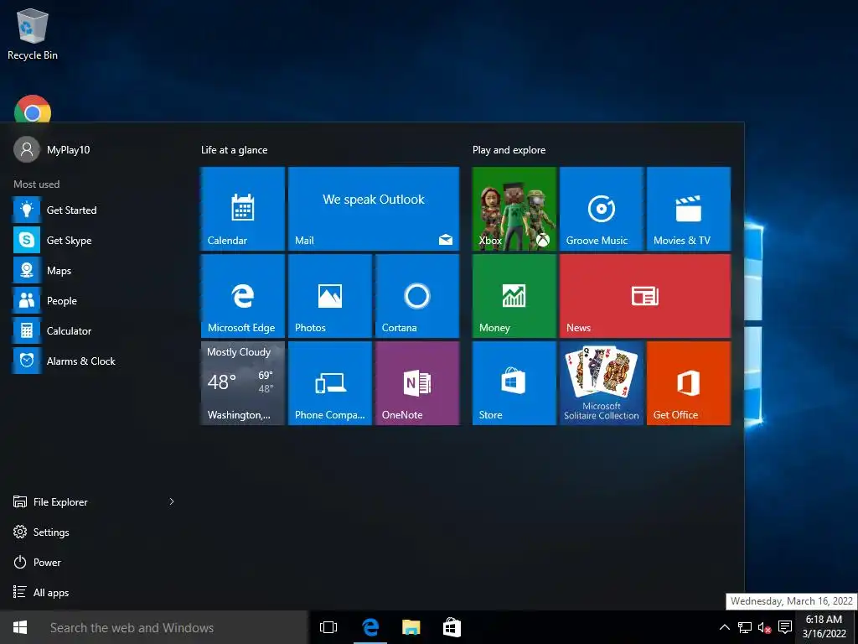Open the Mostly Cloudy weather tile
Image resolution: width=858 pixels, height=644 pixels.
click(242, 382)
